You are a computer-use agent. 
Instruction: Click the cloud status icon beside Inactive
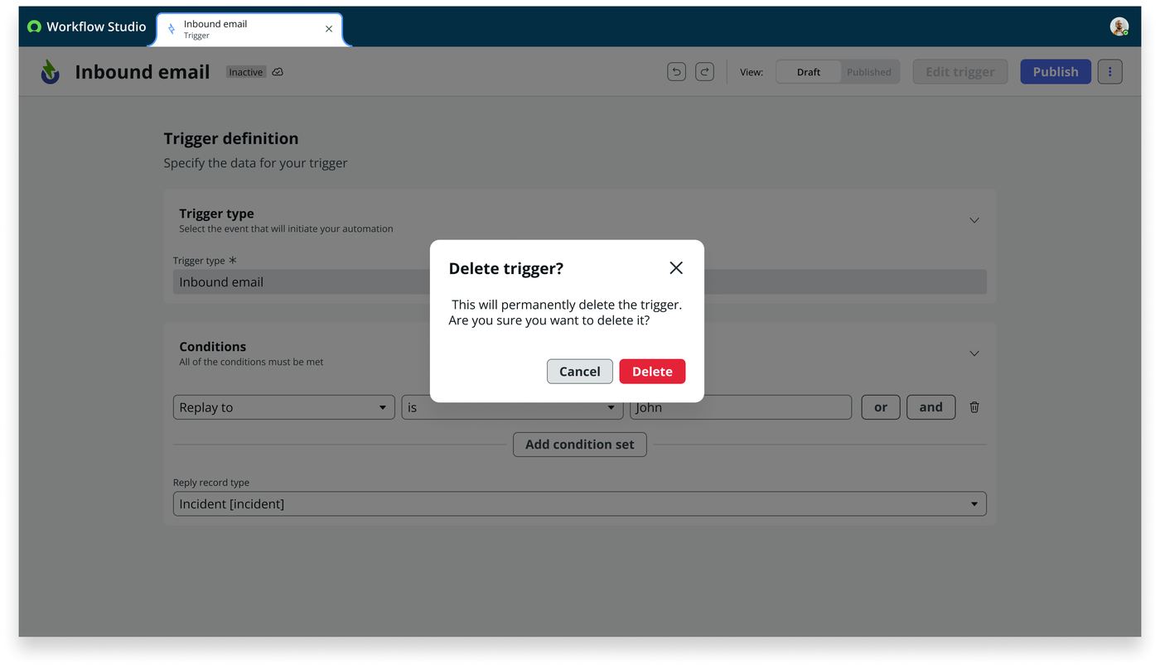[x=278, y=72]
